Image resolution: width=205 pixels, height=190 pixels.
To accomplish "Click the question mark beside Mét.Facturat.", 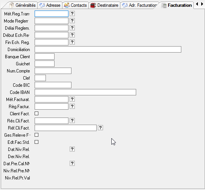I will 72,99.
